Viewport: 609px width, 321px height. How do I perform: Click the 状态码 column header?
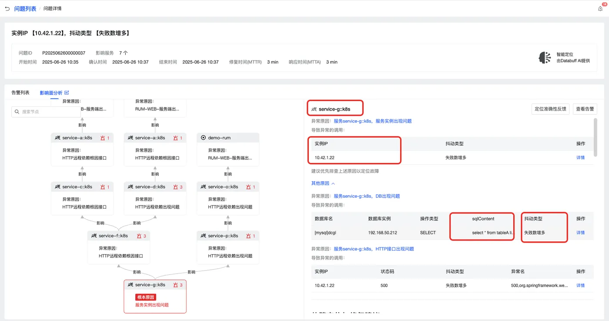[x=387, y=271]
